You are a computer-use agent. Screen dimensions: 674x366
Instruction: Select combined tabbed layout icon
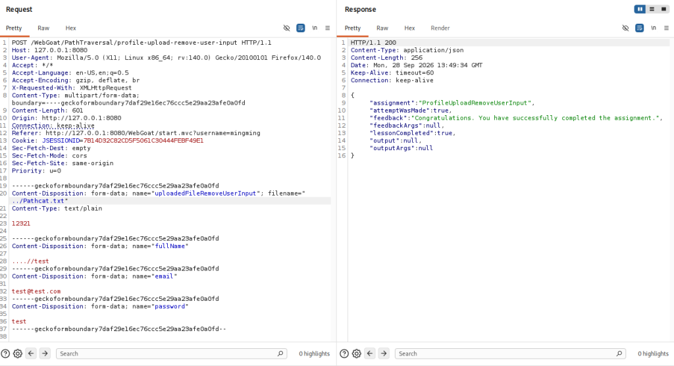[x=663, y=9]
